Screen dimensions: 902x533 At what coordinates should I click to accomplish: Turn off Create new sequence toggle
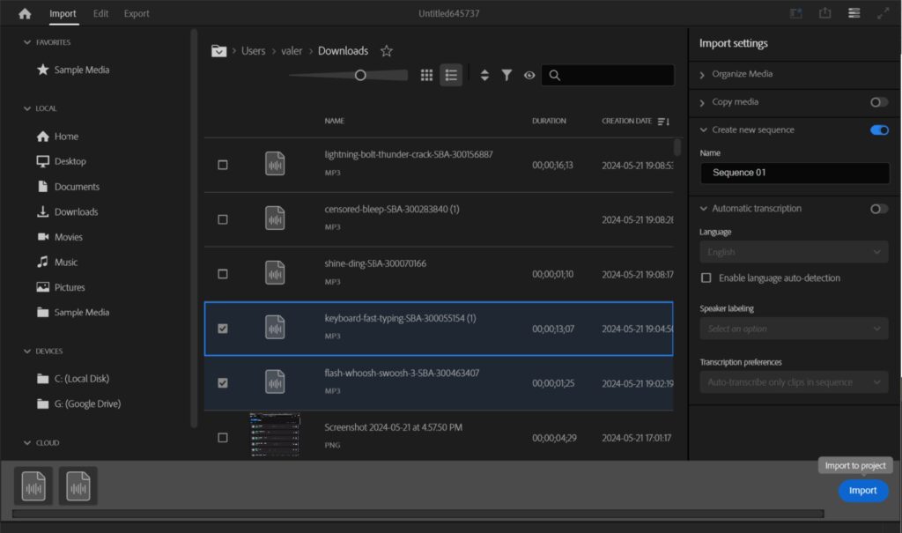(x=878, y=130)
